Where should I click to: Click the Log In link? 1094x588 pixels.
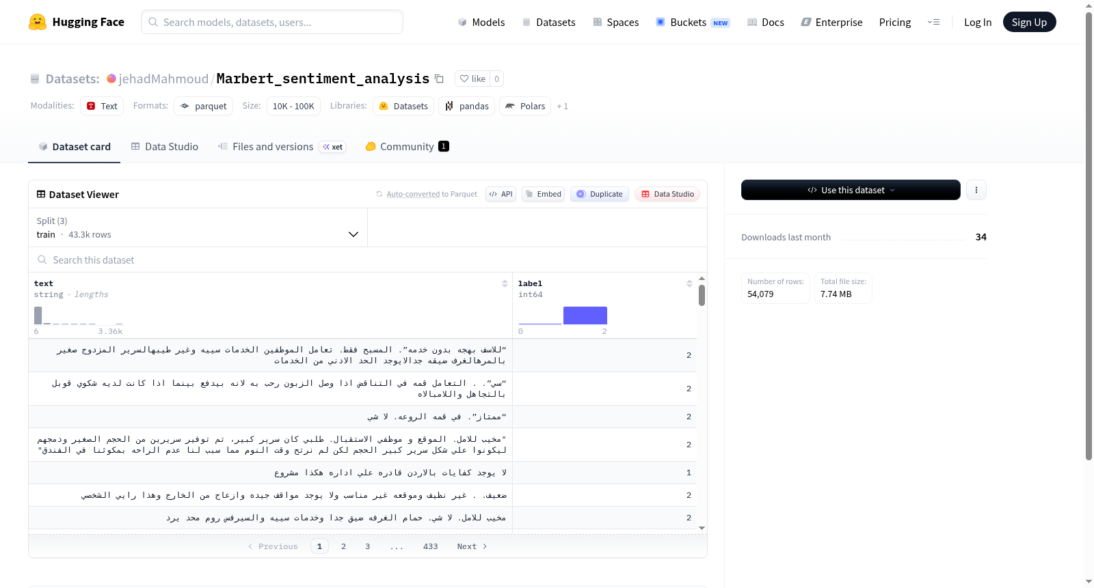[978, 22]
